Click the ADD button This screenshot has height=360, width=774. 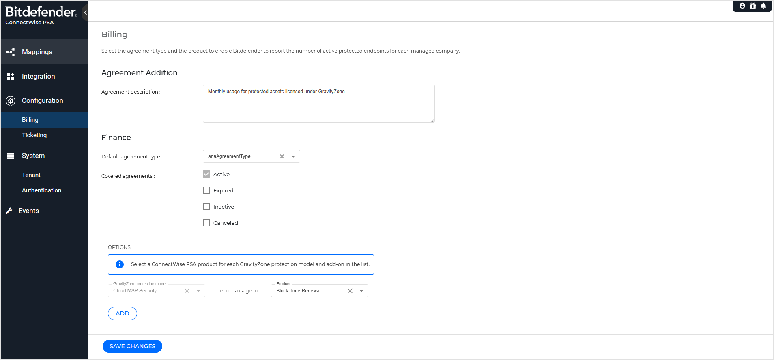point(123,313)
